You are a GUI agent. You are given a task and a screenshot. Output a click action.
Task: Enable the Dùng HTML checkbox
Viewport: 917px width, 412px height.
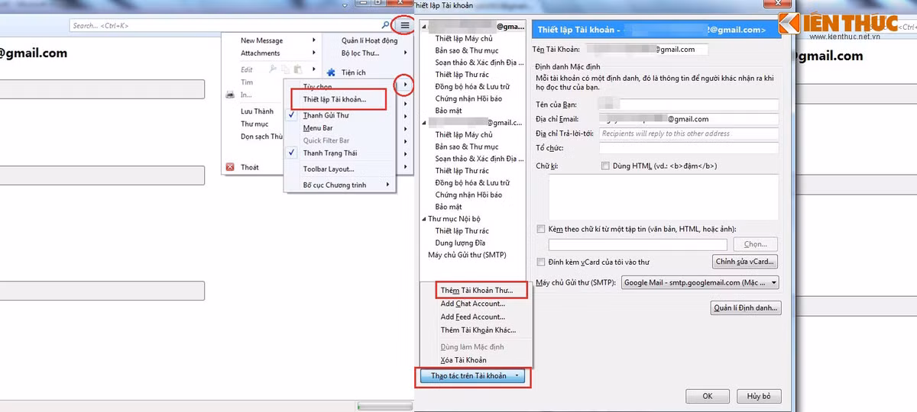605,166
